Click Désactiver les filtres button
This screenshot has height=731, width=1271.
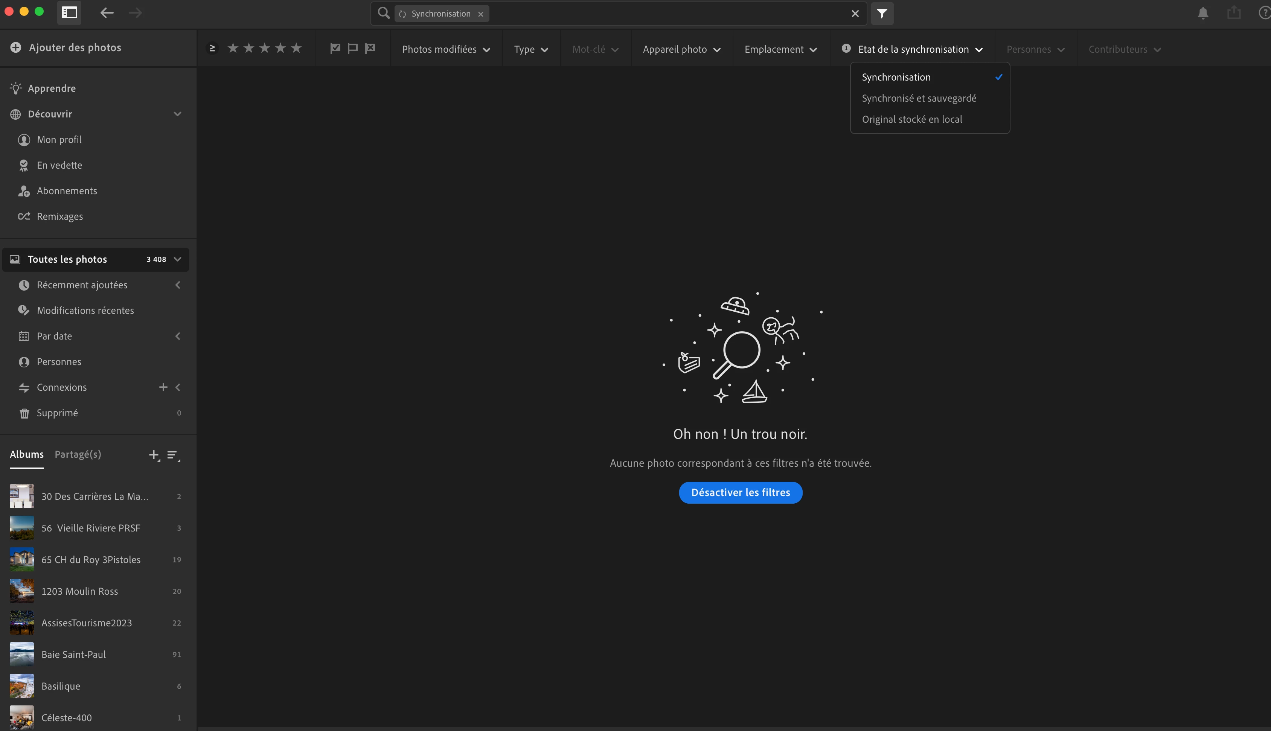click(x=741, y=492)
